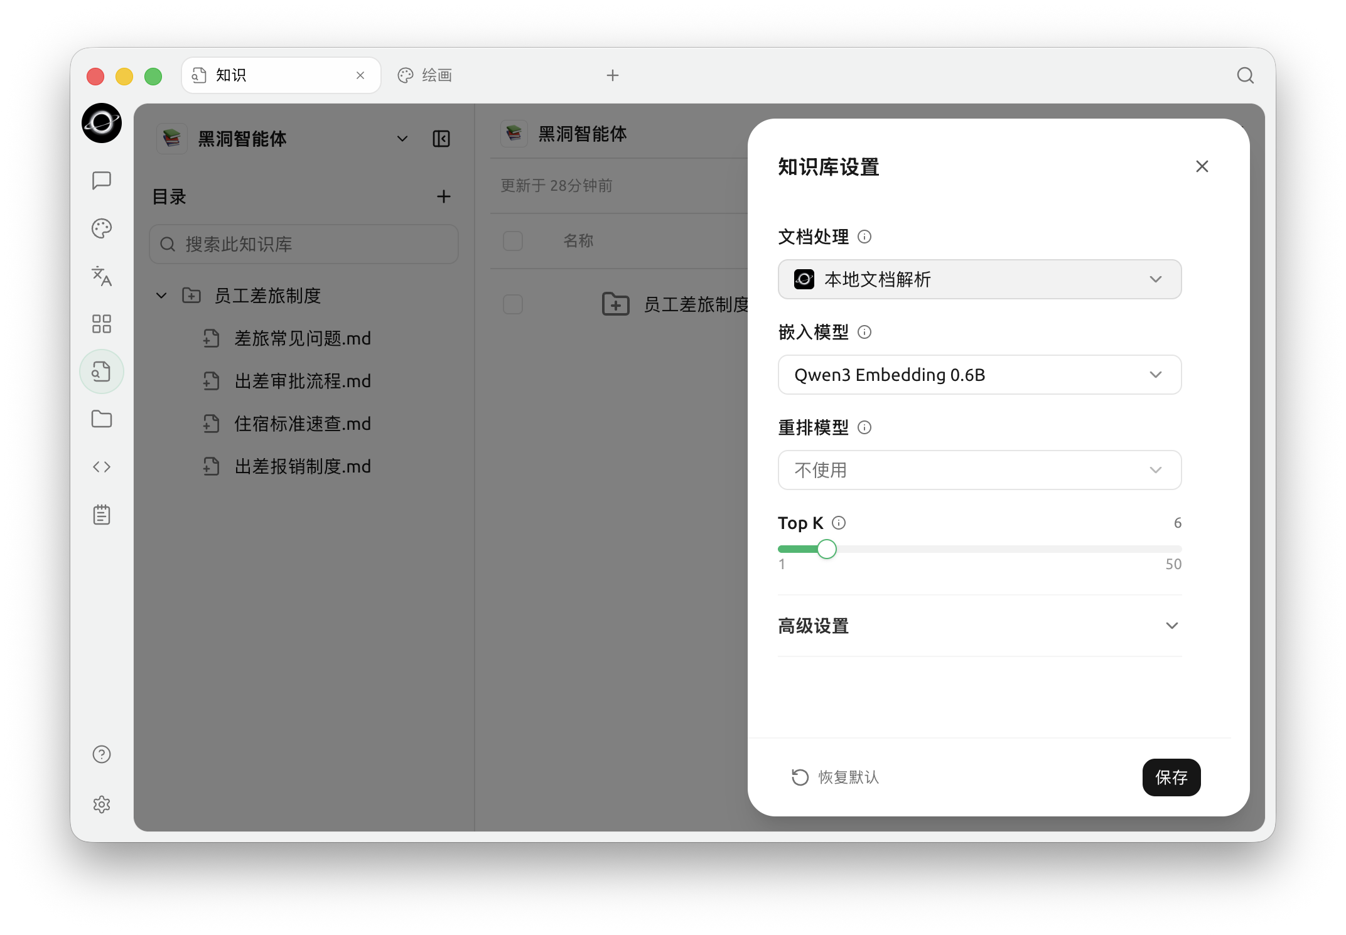This screenshot has height=935, width=1346.
Task: Close the 知识库设置 dialog
Action: point(1202,166)
